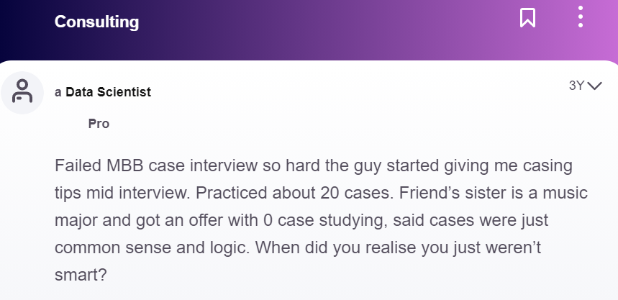Select the words 0 case studying
Viewport: 618px width, 300px height.
pos(322,221)
